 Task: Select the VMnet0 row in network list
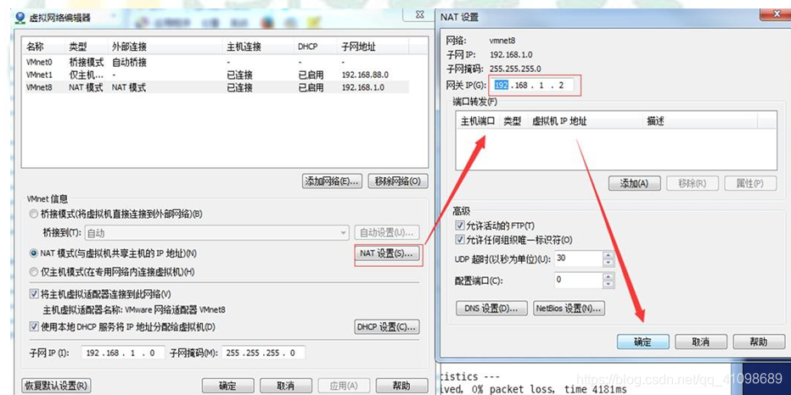(x=217, y=63)
